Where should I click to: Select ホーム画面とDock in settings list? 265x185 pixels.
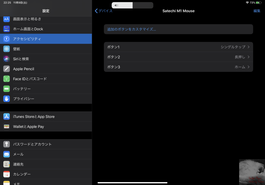tap(46, 29)
